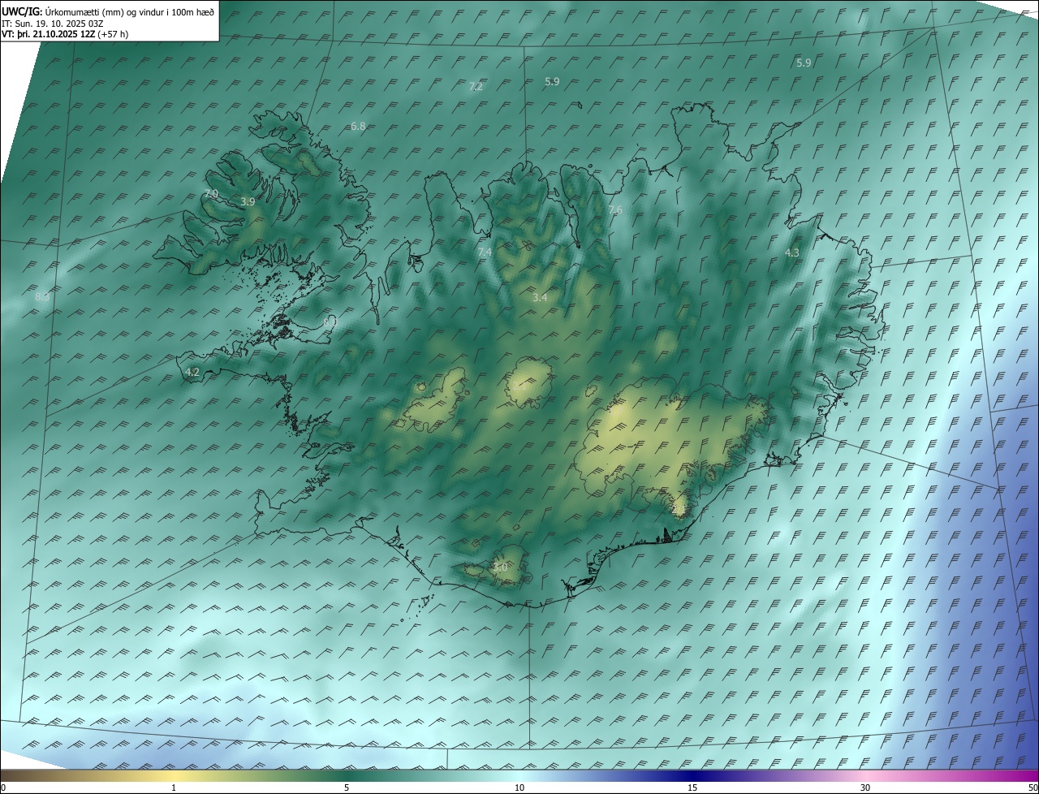Click the colorbar tick label 30
The image size is (1039, 794).
pos(865,788)
